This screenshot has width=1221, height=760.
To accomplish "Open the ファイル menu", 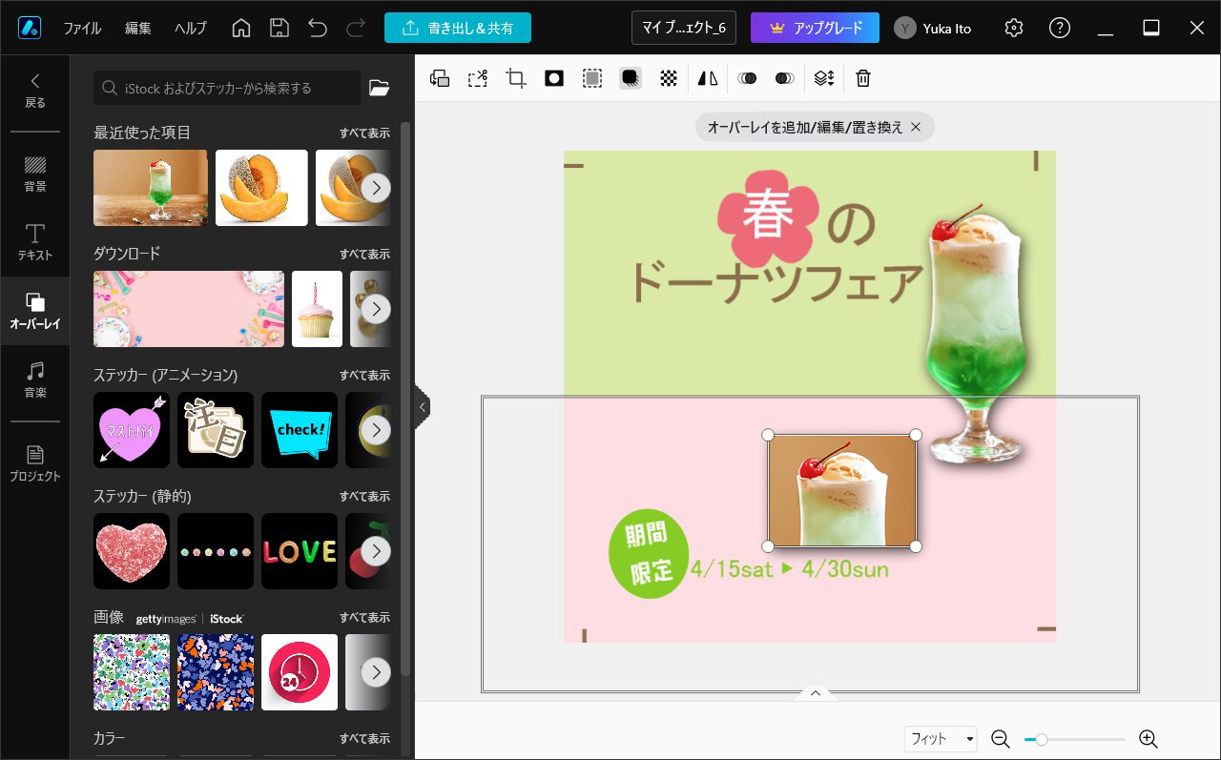I will [82, 28].
